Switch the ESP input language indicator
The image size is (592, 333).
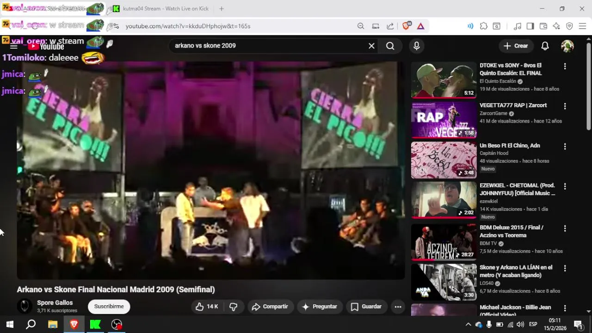tap(533, 325)
